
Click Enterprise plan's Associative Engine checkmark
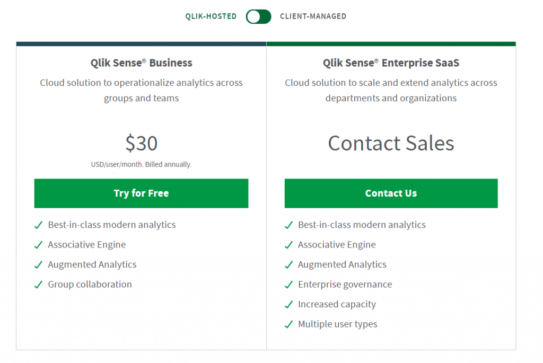(x=288, y=245)
